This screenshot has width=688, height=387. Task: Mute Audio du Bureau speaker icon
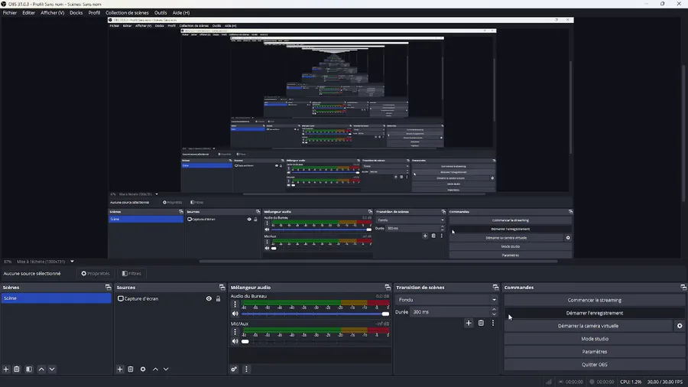(x=235, y=314)
